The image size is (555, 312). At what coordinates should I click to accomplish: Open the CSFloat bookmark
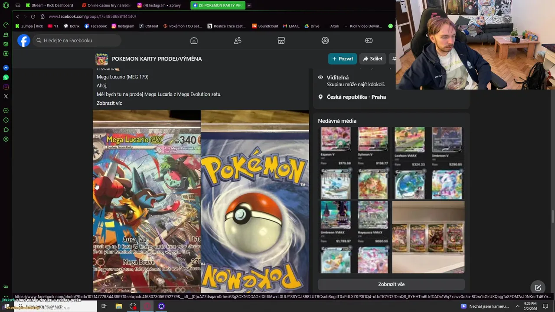click(x=149, y=26)
